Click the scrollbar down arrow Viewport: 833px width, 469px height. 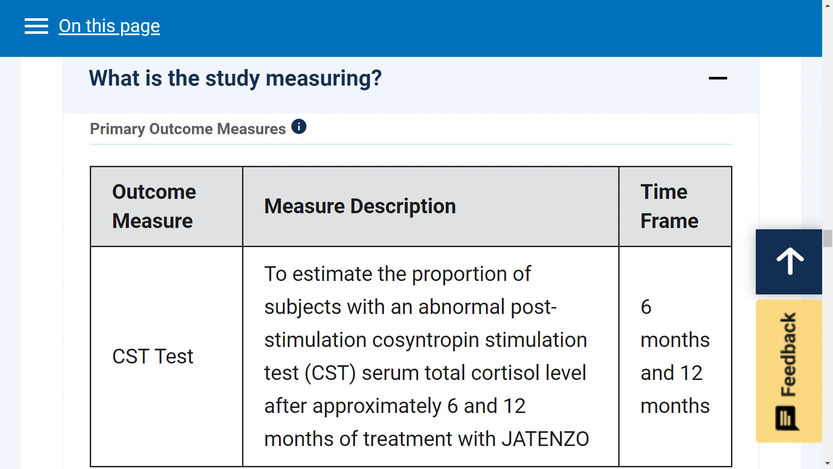827,464
